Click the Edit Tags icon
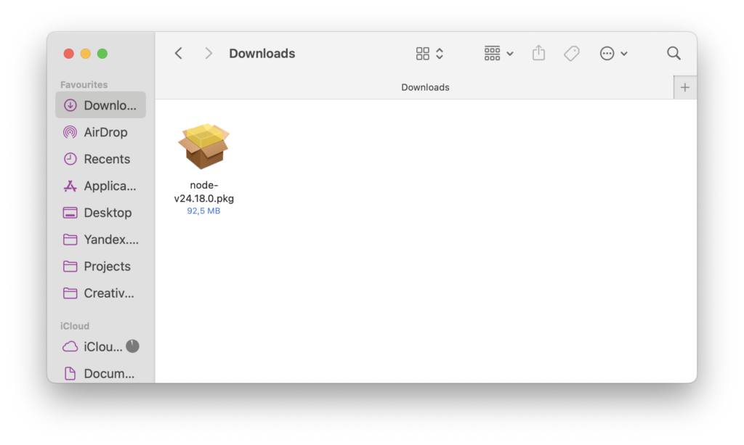This screenshot has width=744, height=445. [x=571, y=54]
